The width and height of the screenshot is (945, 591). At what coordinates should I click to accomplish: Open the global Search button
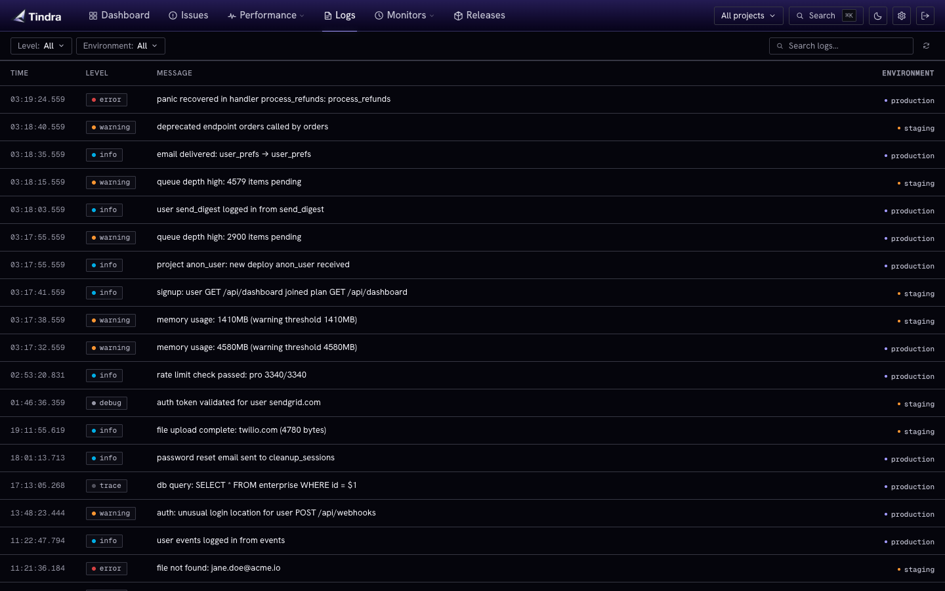(826, 16)
